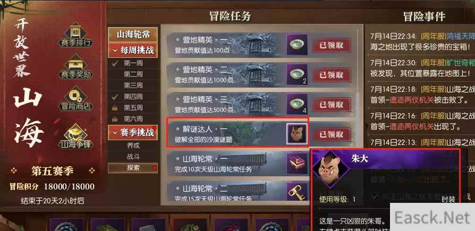Click the bowl reward icon showing 4
Image resolution: width=475 pixels, height=231 pixels.
click(x=297, y=104)
